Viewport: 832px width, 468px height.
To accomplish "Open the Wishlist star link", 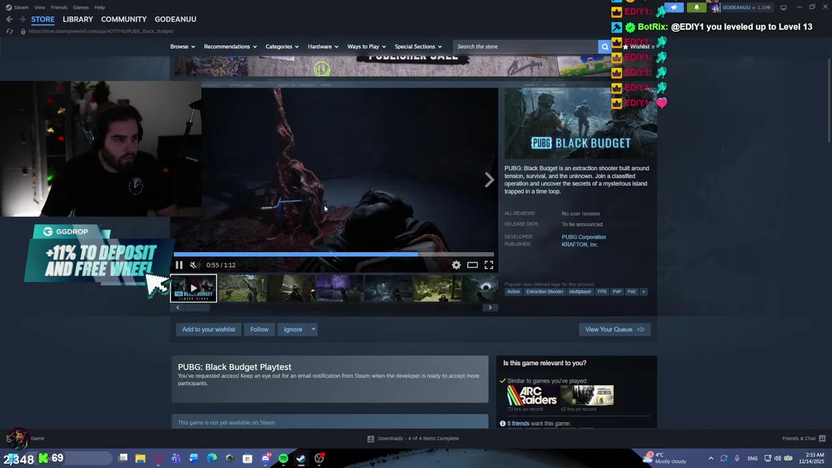I will pyautogui.click(x=639, y=46).
